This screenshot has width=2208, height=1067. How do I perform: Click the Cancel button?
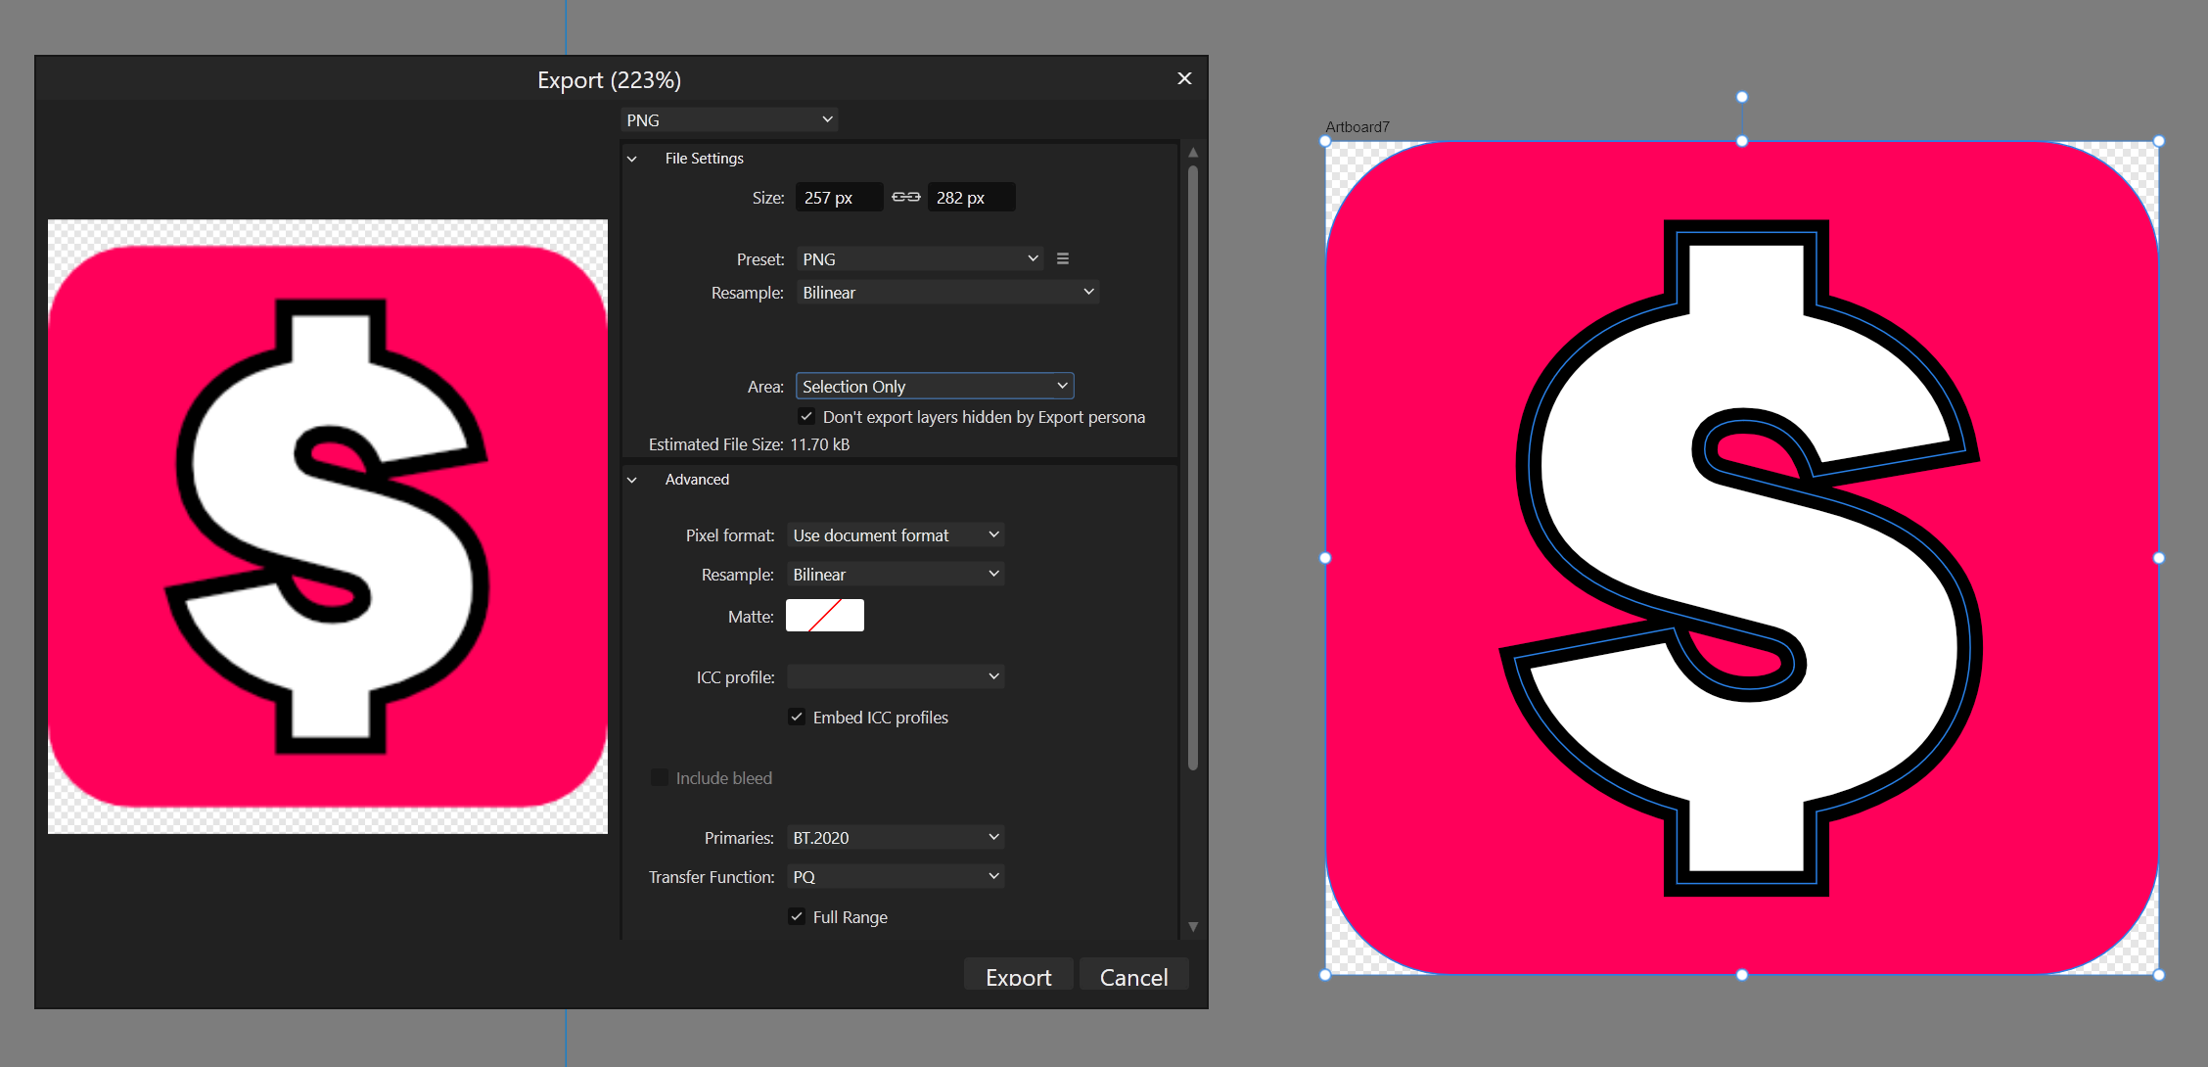tap(1133, 976)
